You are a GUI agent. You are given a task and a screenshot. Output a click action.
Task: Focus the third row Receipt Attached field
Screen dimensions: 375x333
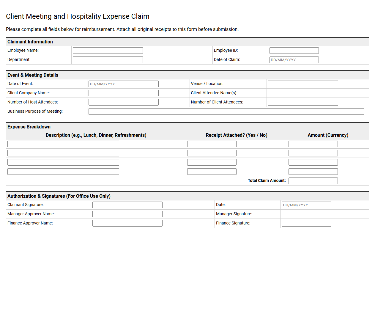pyautogui.click(x=212, y=162)
